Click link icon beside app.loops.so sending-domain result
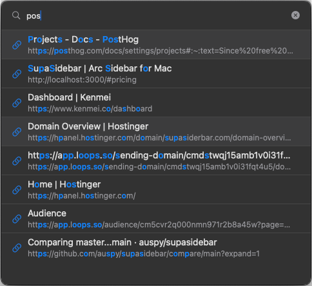 tap(17, 161)
